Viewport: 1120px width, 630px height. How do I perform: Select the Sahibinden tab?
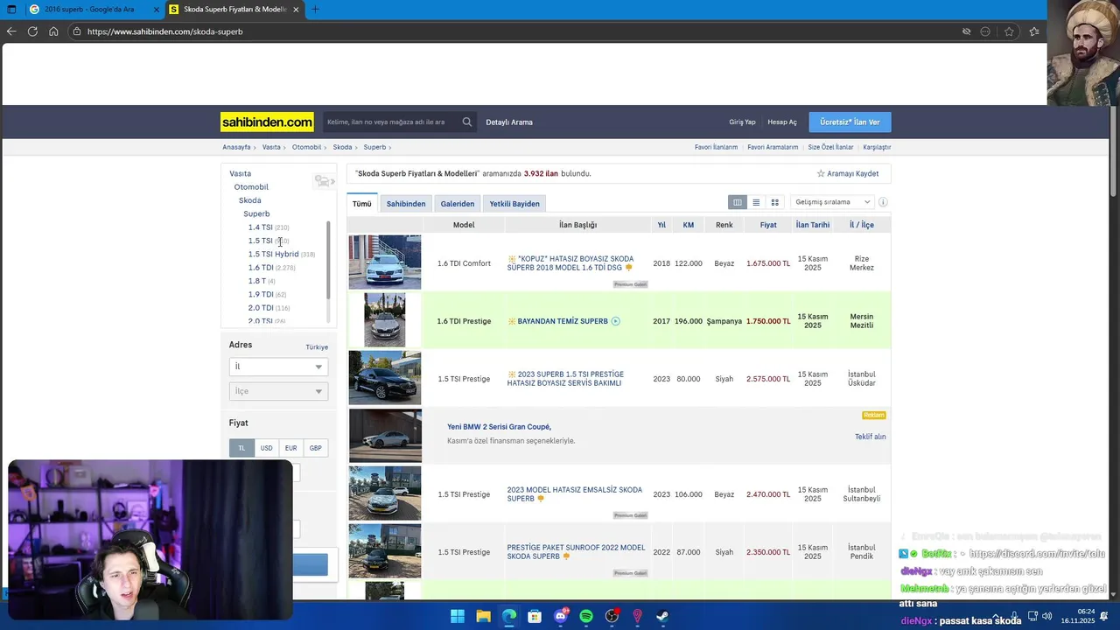[x=406, y=204]
